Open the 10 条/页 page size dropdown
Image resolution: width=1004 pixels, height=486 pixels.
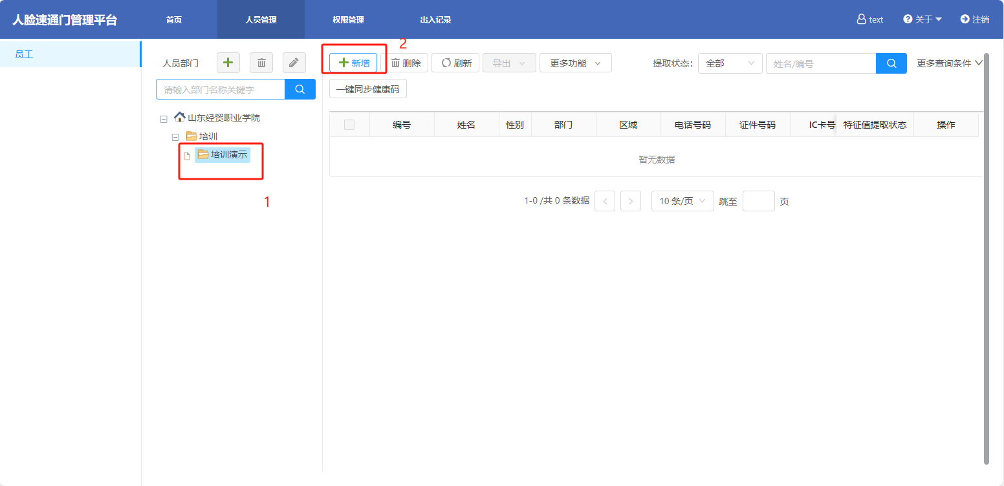[682, 201]
